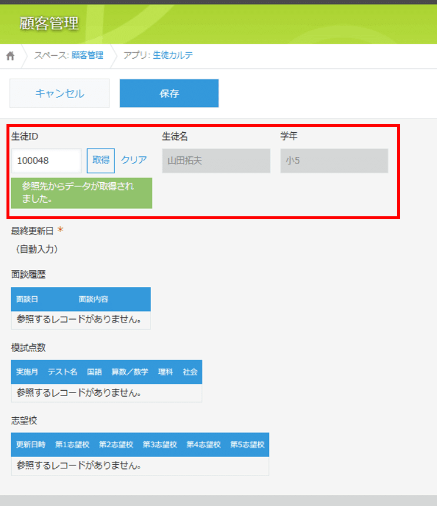
Task: Select the 生徒名 field showing 山田拓夫
Action: 216,160
